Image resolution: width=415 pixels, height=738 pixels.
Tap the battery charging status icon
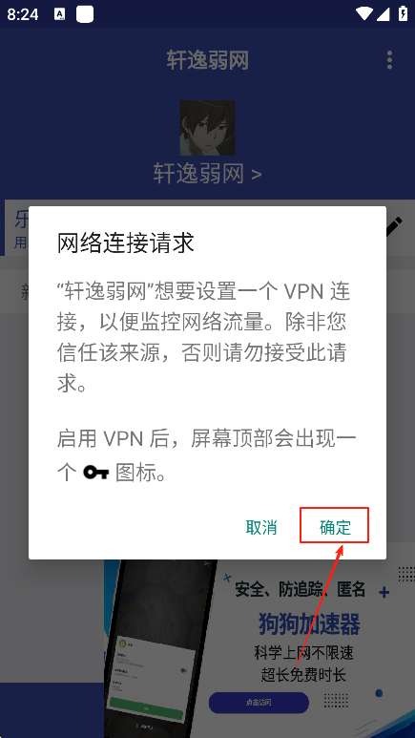[x=403, y=13]
